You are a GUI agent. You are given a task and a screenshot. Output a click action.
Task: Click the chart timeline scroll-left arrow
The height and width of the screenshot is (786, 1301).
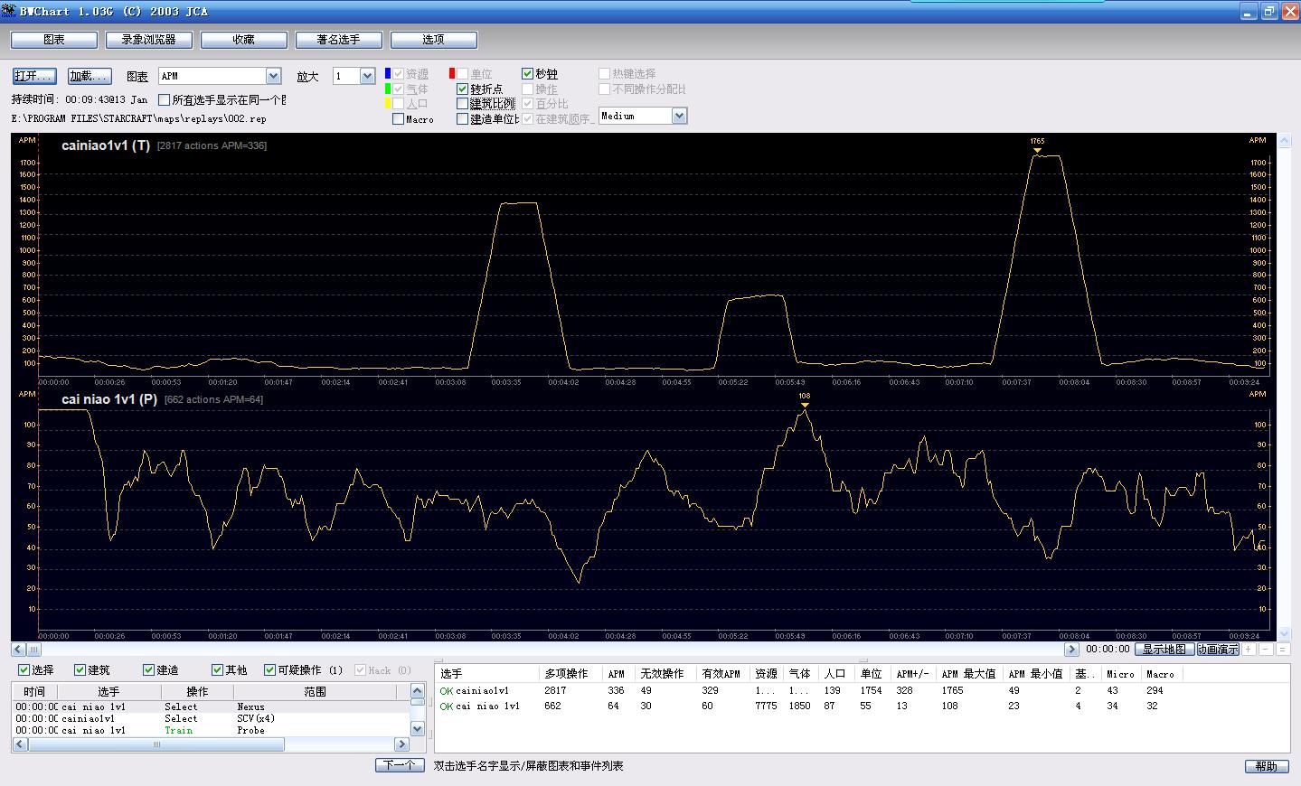18,650
